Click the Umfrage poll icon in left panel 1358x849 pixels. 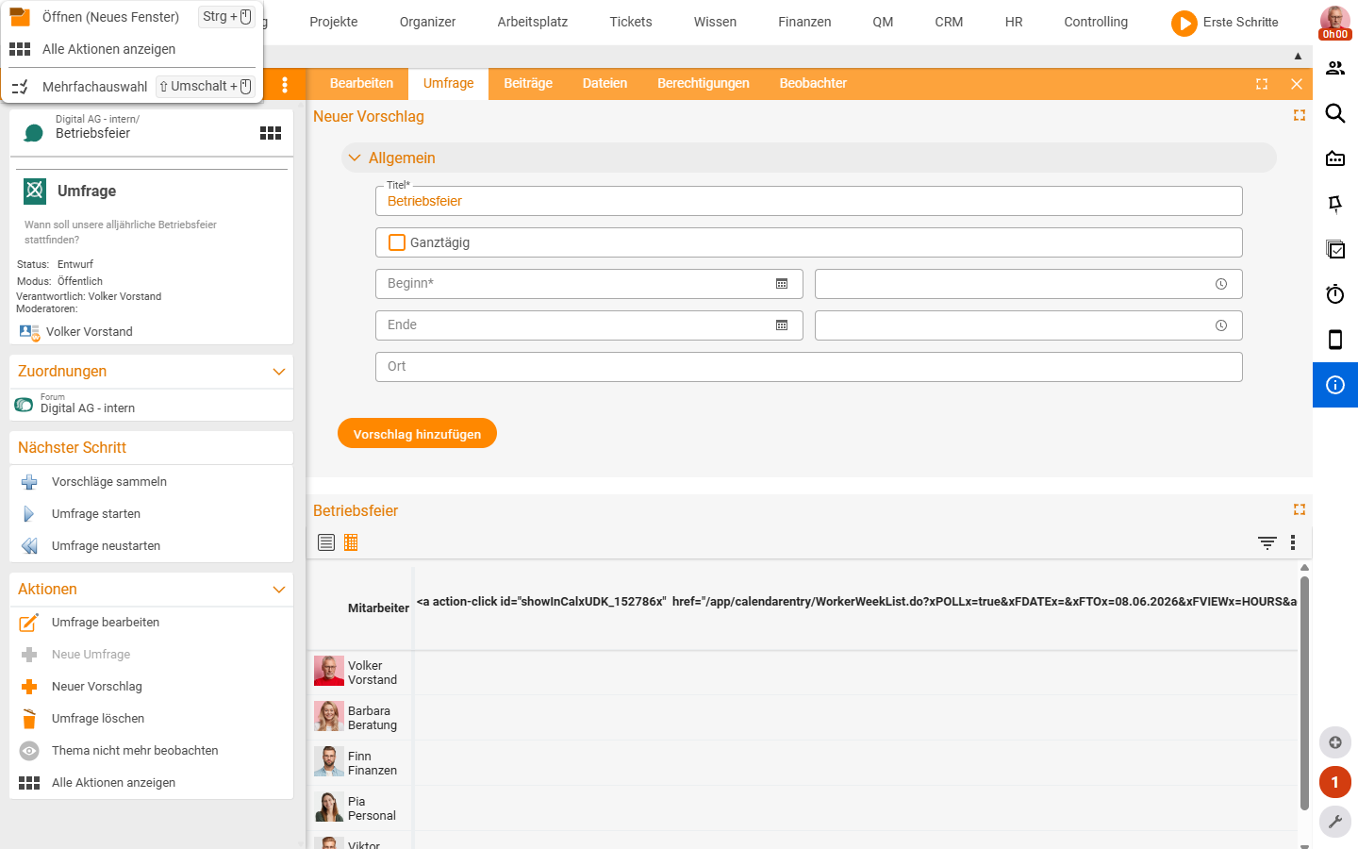click(x=35, y=191)
